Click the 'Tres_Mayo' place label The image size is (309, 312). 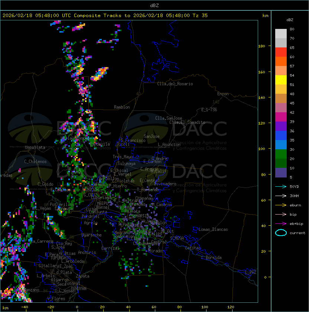click(123, 157)
